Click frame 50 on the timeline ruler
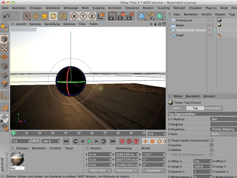 pyautogui.click(x=79, y=133)
